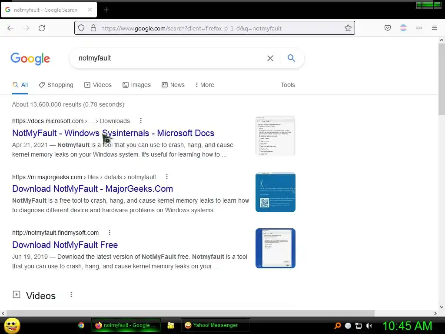The image size is (445, 334).
Task: Click the round face tray icon
Action: [348, 326]
